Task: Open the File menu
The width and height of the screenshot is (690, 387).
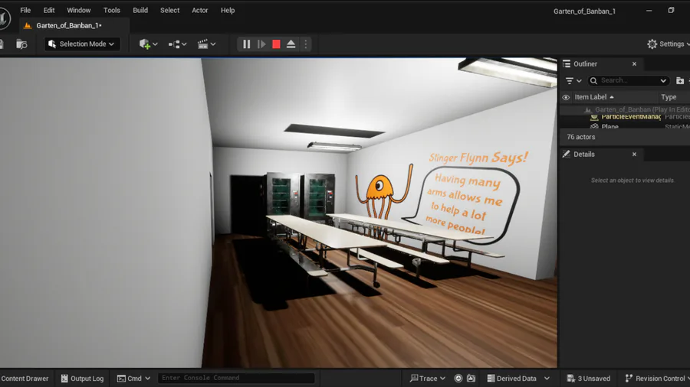Action: pyautogui.click(x=25, y=10)
